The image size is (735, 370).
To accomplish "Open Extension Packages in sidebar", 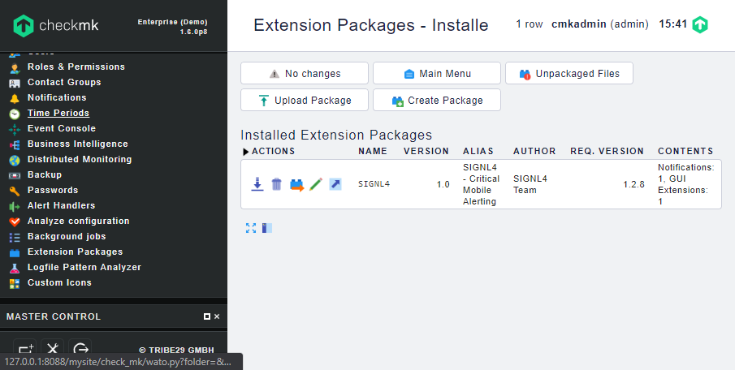I will (x=75, y=252).
